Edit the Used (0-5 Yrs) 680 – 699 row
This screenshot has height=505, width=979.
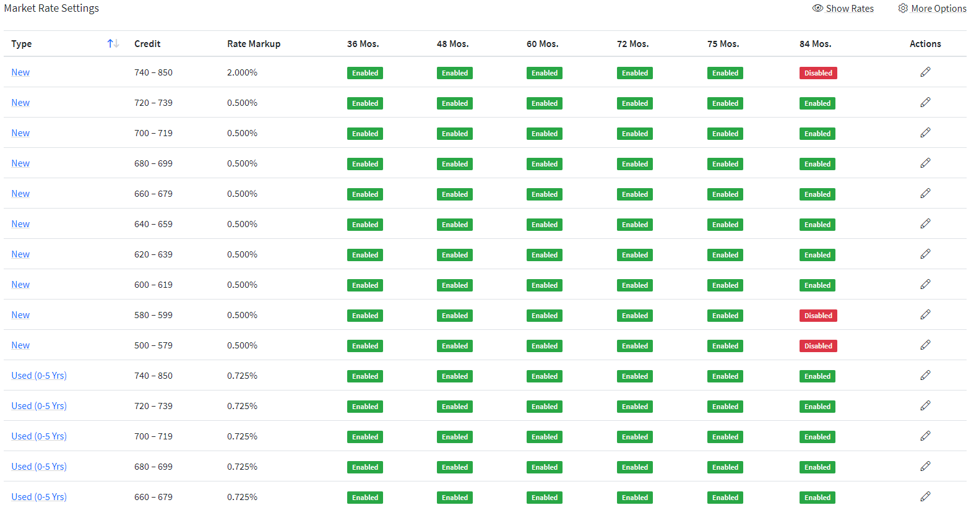(925, 467)
